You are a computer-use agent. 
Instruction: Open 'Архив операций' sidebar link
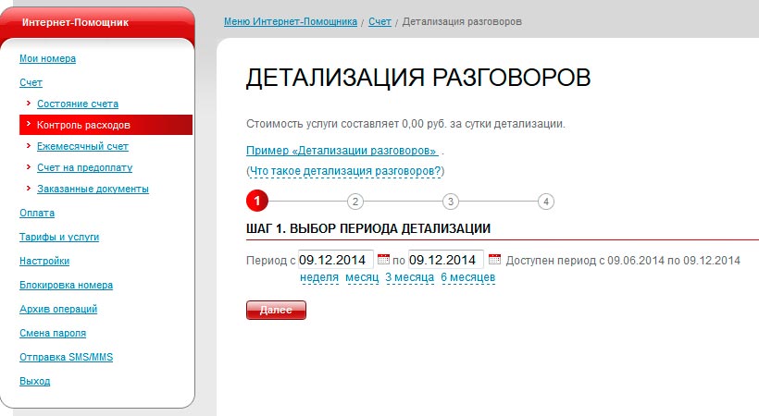(x=58, y=309)
